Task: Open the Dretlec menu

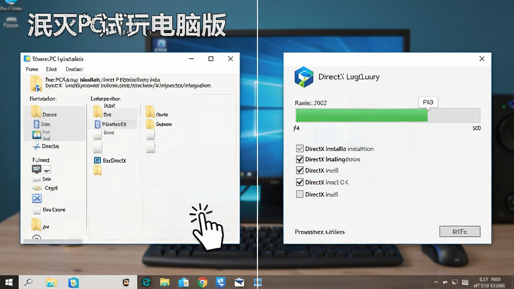Action: 74,69
